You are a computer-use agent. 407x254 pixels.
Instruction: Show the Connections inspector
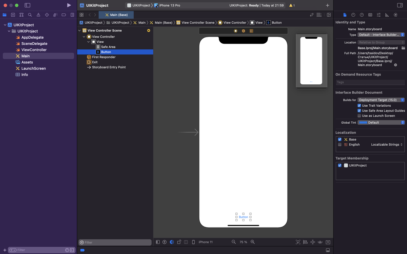[395, 15]
